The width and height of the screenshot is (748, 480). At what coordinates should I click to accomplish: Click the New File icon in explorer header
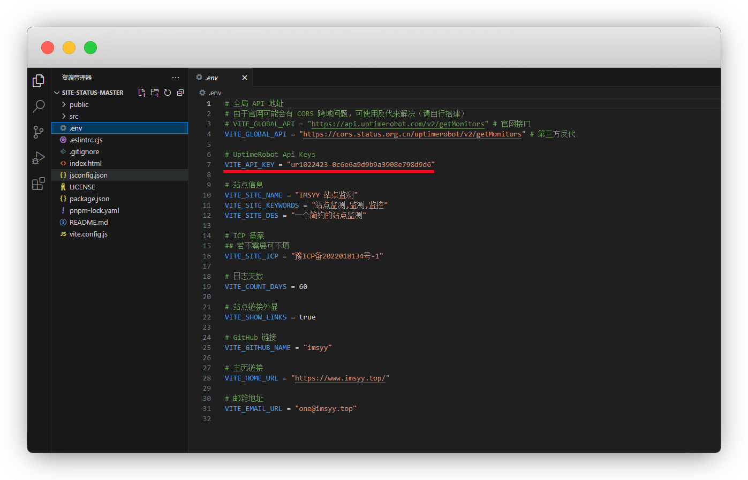[x=142, y=93]
